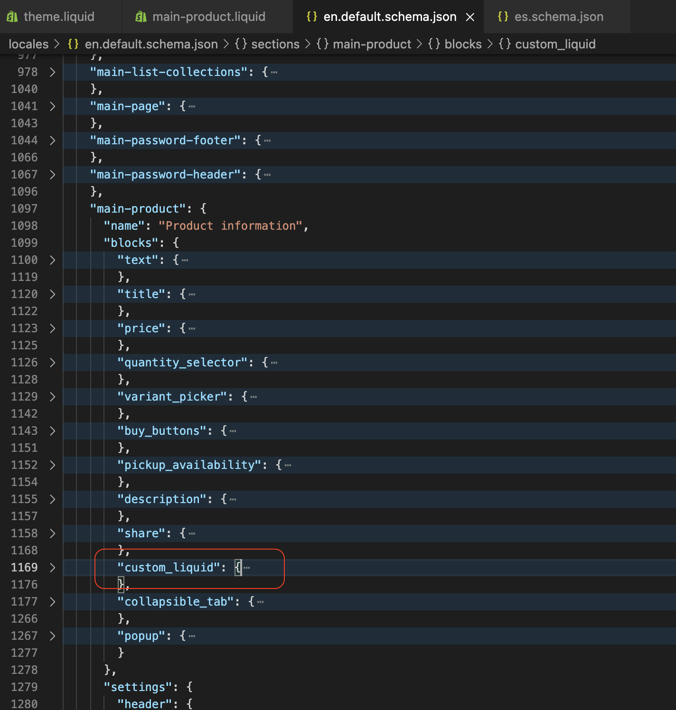Screen dimensions: 676x710
Task: Click the sections breadcrumb
Action: click(275, 44)
